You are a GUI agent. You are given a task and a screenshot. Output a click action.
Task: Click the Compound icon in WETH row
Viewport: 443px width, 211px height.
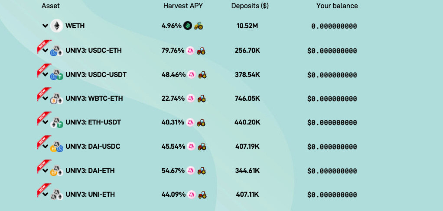pos(188,26)
